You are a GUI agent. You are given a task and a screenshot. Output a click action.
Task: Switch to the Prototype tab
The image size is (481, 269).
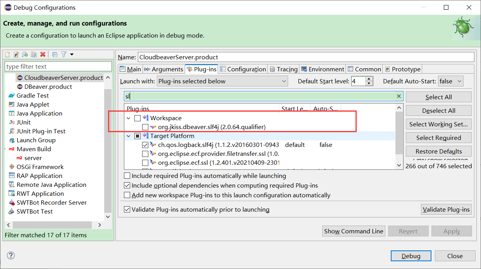point(402,69)
